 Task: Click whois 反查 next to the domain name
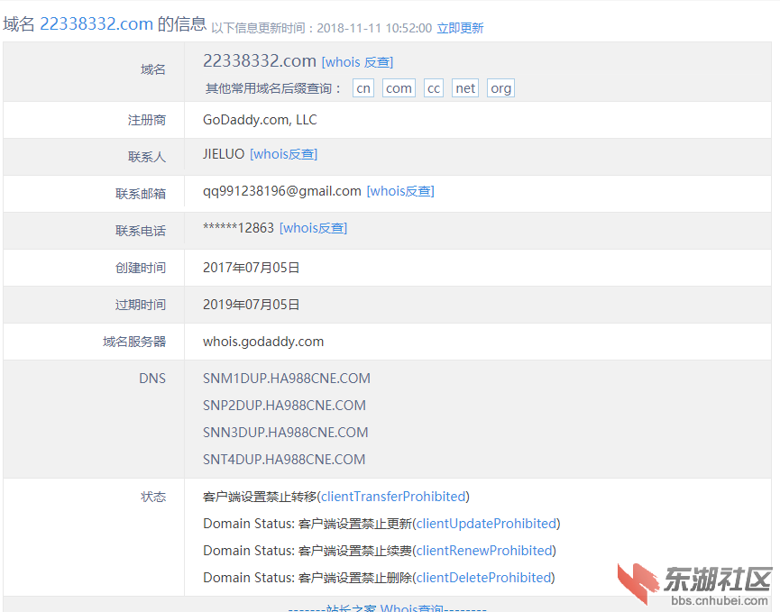coord(357,62)
